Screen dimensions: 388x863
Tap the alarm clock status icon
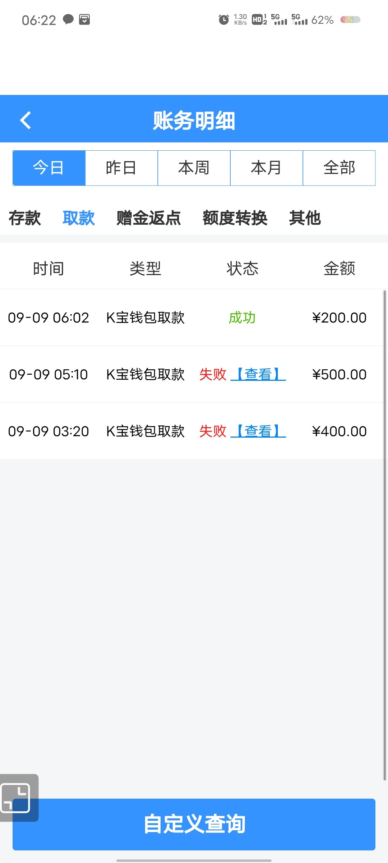point(223,19)
